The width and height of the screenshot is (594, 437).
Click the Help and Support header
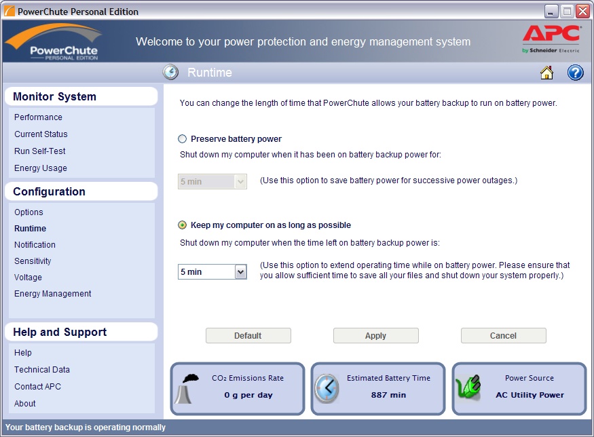(x=81, y=332)
